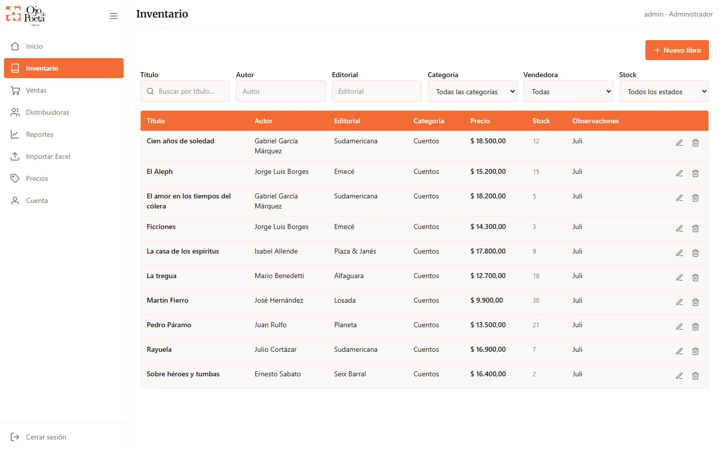Focus the Buscar por título search field
The height and width of the screenshot is (451, 721).
pyautogui.click(x=185, y=91)
